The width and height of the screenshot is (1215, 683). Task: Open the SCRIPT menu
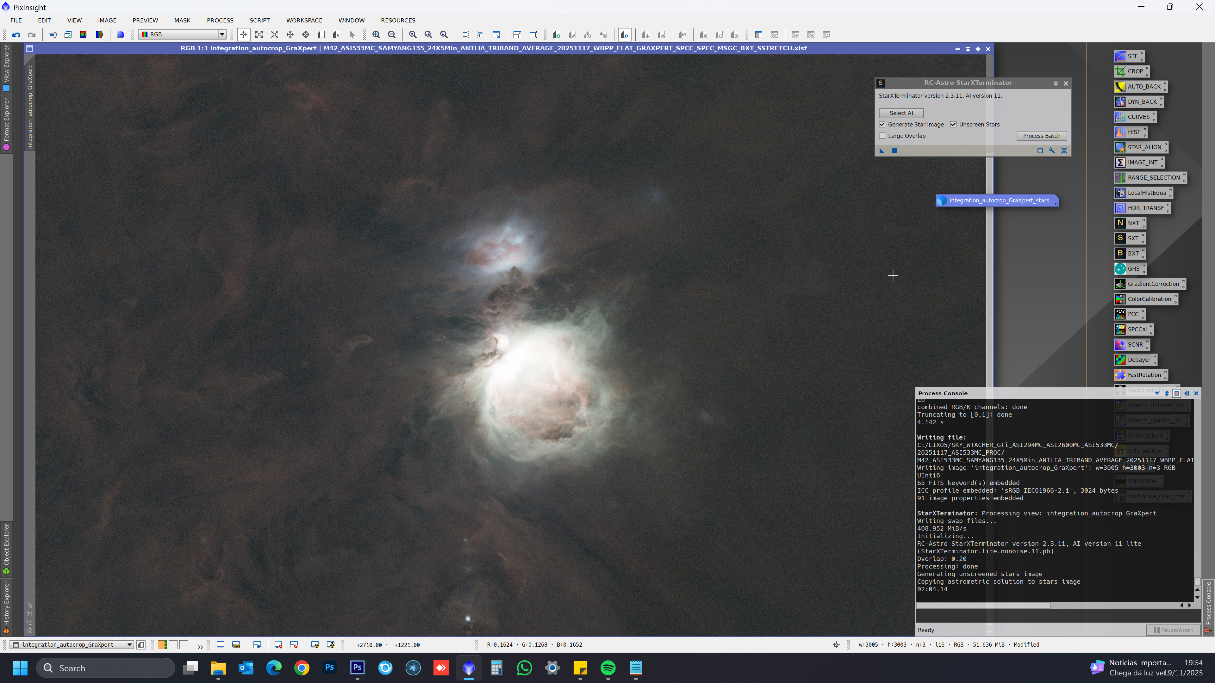point(259,20)
